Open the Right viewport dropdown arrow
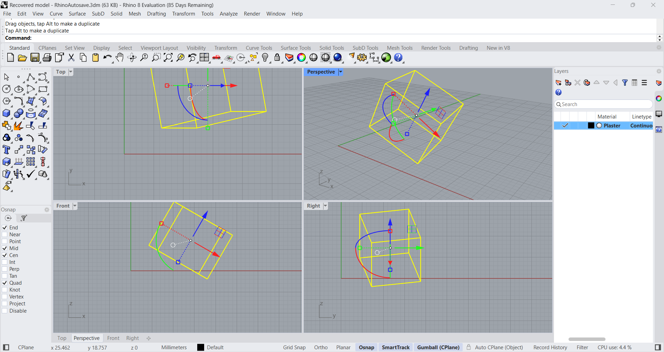Screen dimensions: 664x352 pos(325,206)
